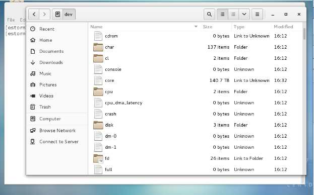Screen dimensions: 314x195
Task: Sort by the Type column header
Action: coord(239,27)
